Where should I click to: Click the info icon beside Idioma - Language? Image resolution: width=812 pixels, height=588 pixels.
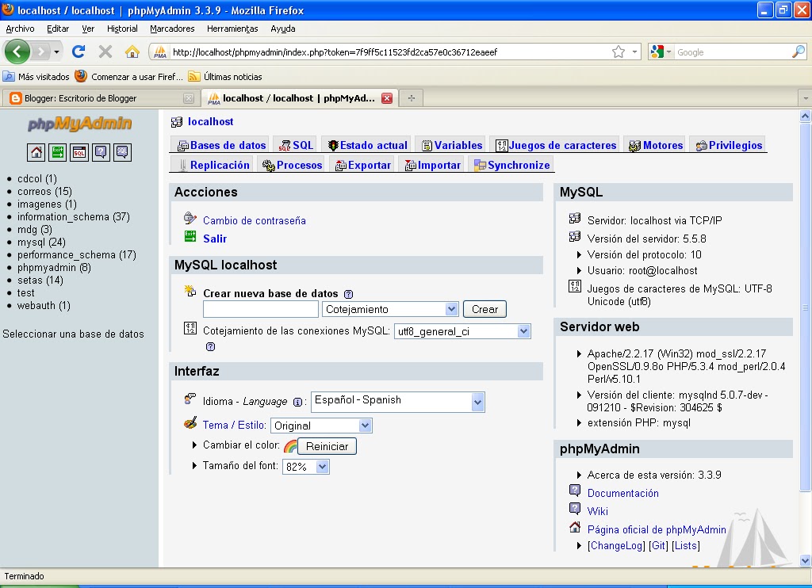click(x=298, y=403)
